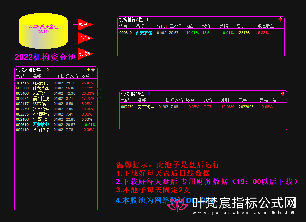Screen dimensions: 306x222
Task: Select 久其软件 row in 机构推荐B栏
Action: (x=203, y=107)
